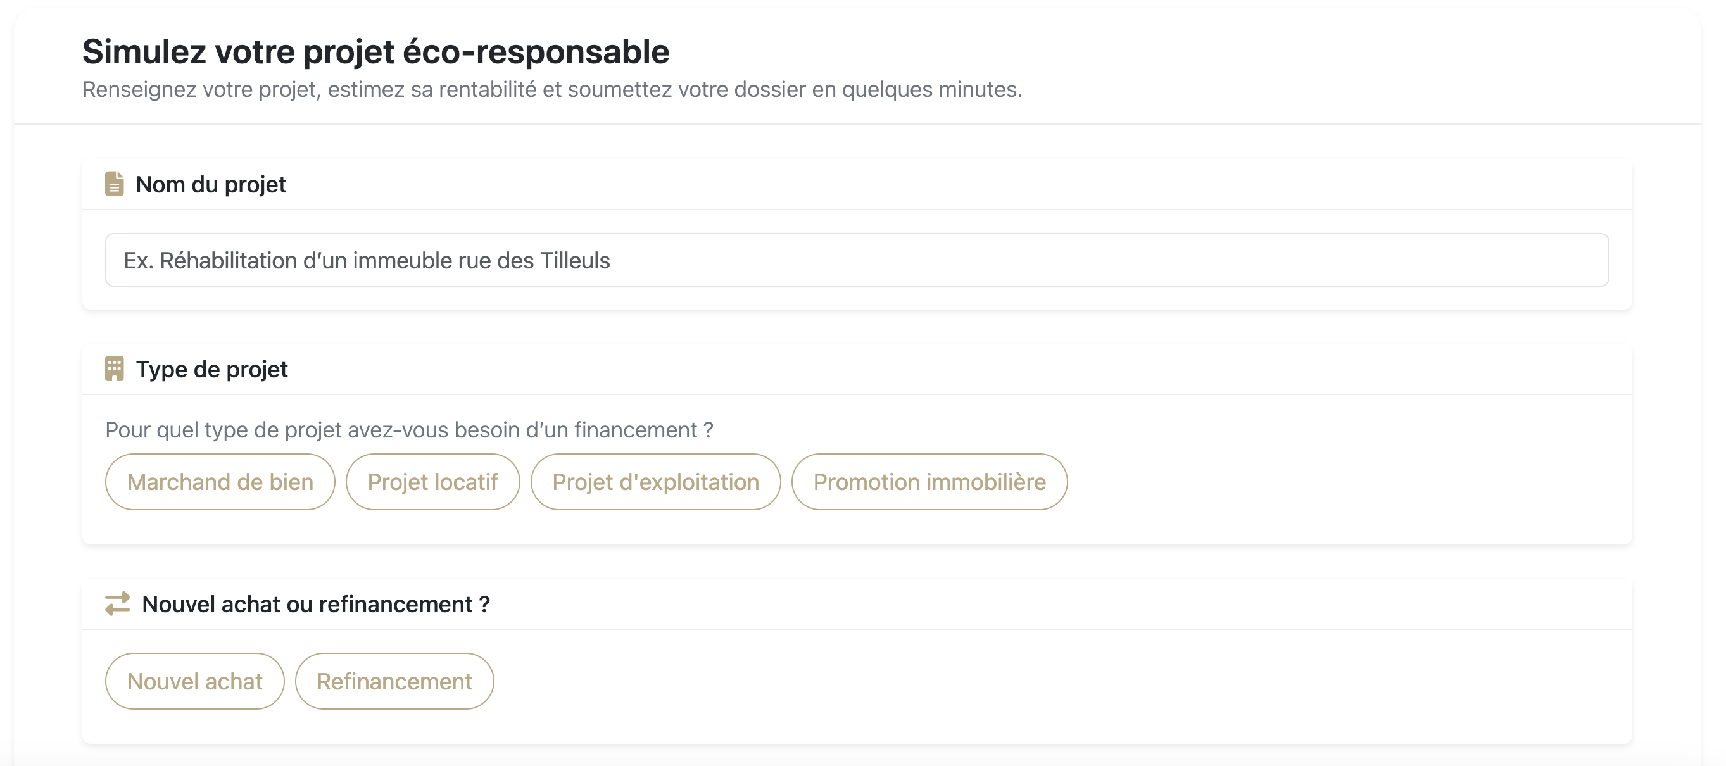Click the Nouvel achat ou refinancement heading

click(315, 604)
